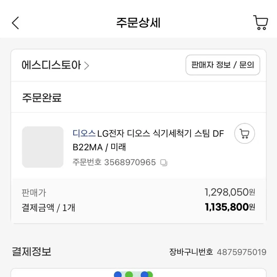Tap the blue 디오스 brand label
277x277 pixels.
click(84, 133)
